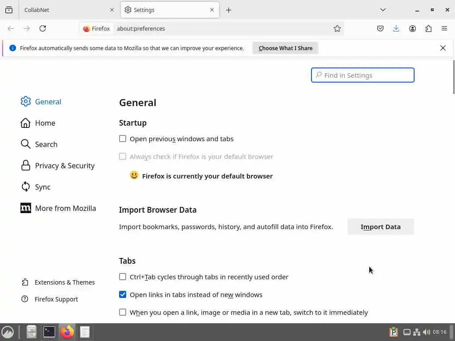
Task: Open the Search settings category
Action: (39, 144)
